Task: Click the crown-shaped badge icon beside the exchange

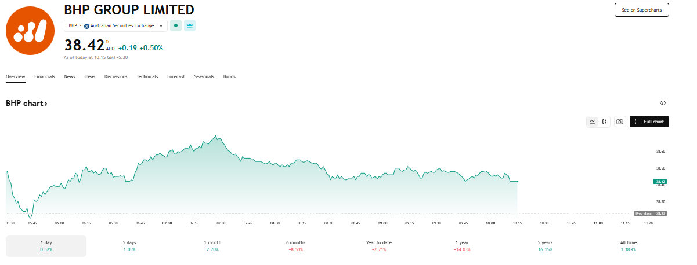Action: tap(190, 26)
